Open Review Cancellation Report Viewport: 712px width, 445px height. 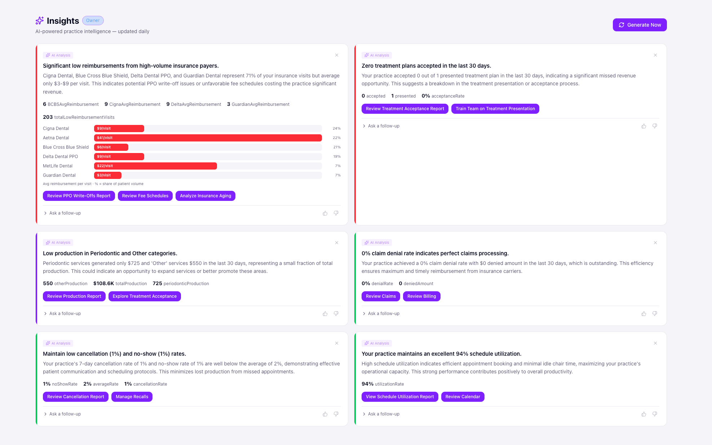tap(76, 397)
